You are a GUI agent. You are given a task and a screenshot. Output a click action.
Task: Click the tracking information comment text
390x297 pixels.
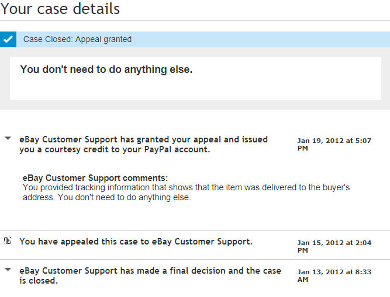186,187
